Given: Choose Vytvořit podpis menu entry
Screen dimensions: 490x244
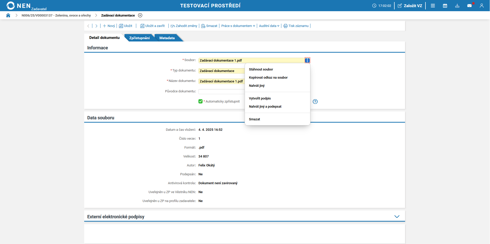Looking at the screenshot, I should [260, 98].
